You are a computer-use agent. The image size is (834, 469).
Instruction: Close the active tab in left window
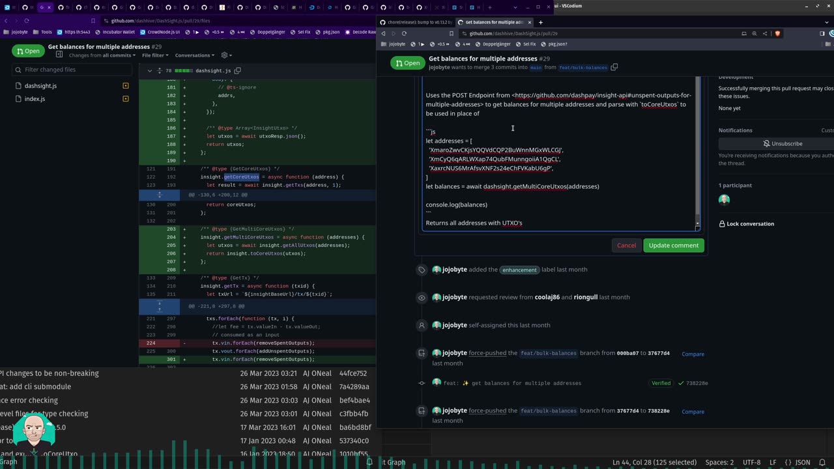click(x=49, y=7)
